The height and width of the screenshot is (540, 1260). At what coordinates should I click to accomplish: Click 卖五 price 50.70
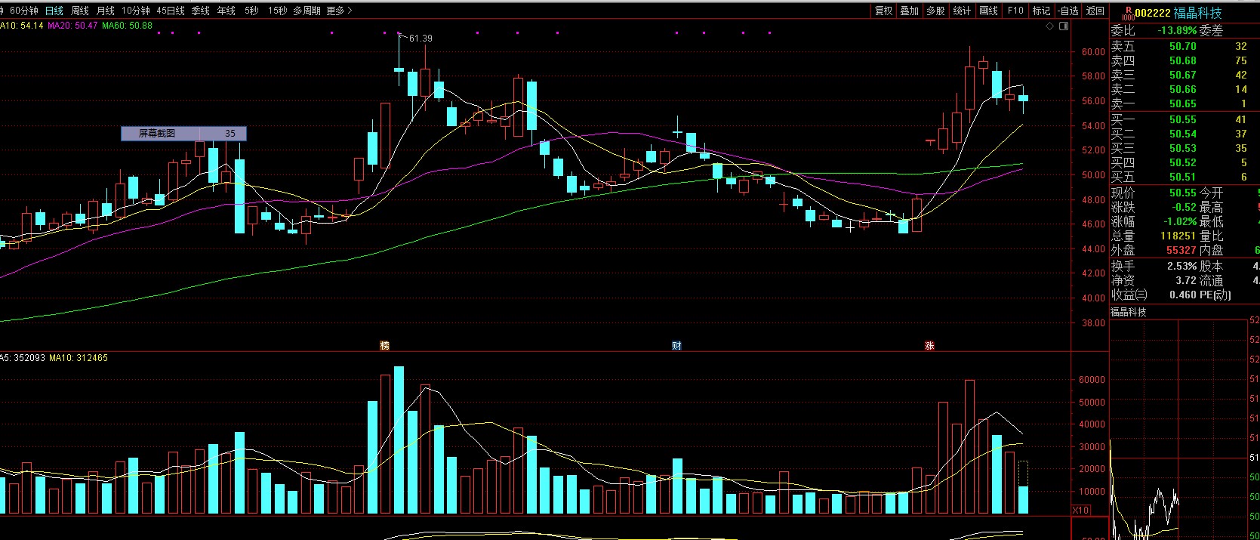(x=1182, y=46)
